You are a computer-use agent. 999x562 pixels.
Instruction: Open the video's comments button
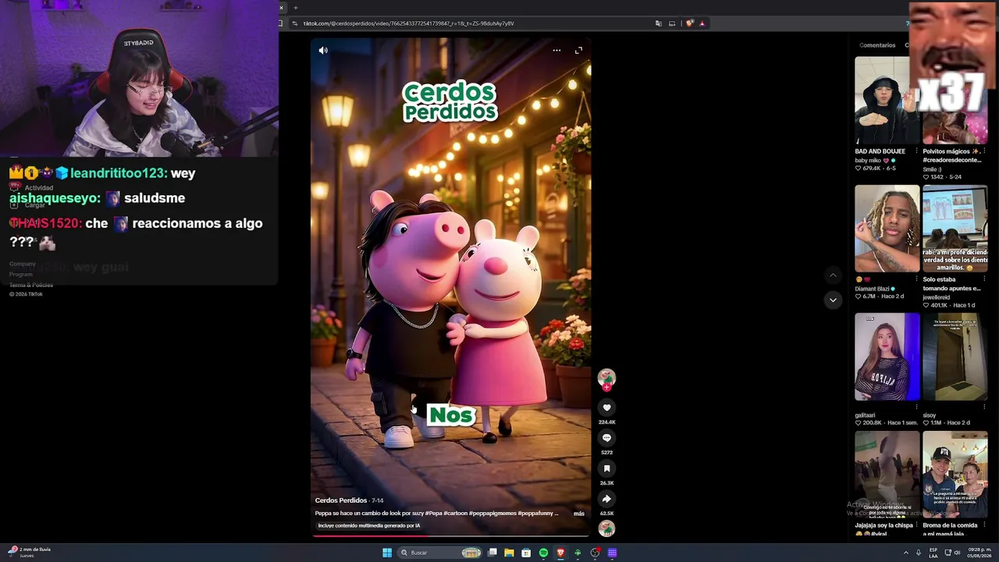(606, 438)
